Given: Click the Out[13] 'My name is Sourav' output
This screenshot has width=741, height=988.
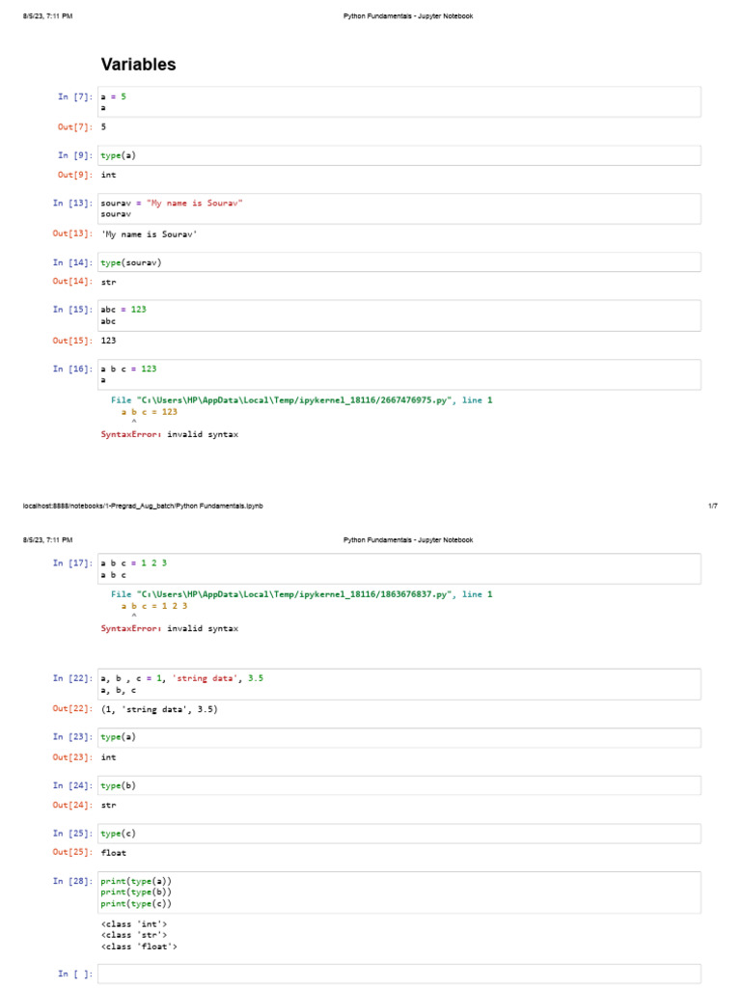Looking at the screenshot, I should coord(151,234).
